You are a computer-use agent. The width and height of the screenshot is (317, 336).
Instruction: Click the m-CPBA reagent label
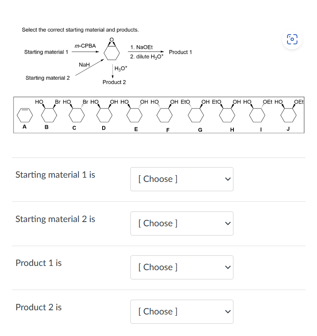pyautogui.click(x=85, y=46)
